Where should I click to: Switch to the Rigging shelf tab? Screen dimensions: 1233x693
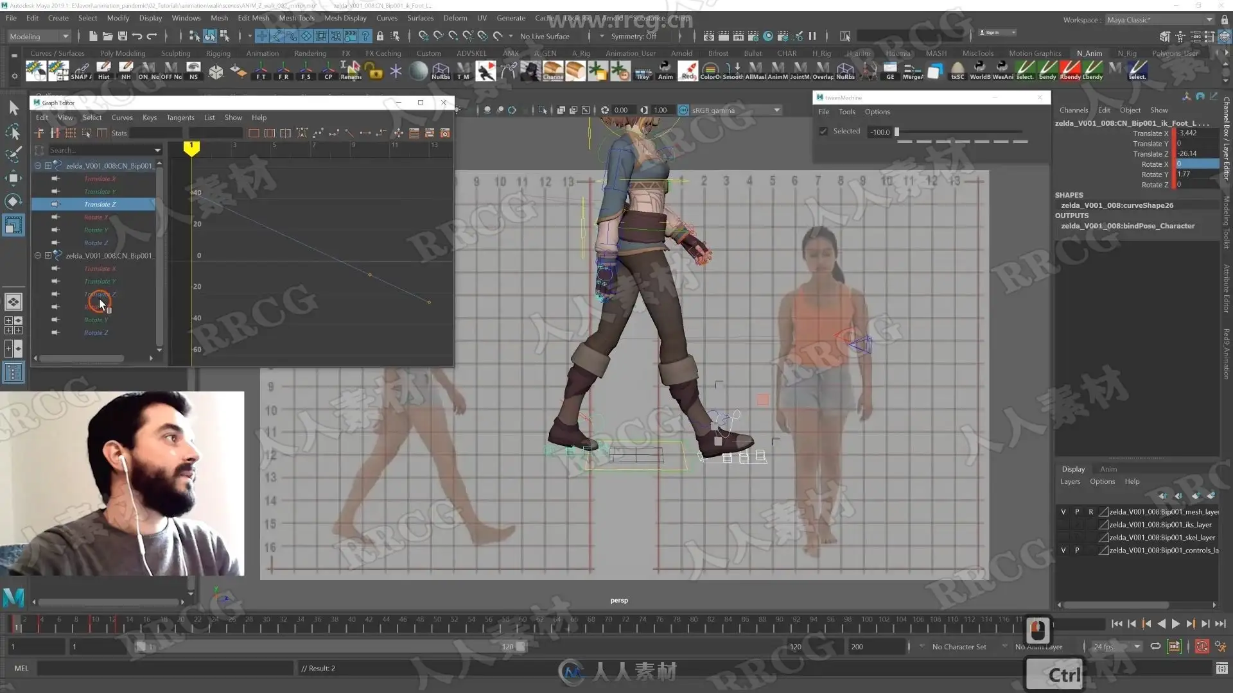(218, 53)
